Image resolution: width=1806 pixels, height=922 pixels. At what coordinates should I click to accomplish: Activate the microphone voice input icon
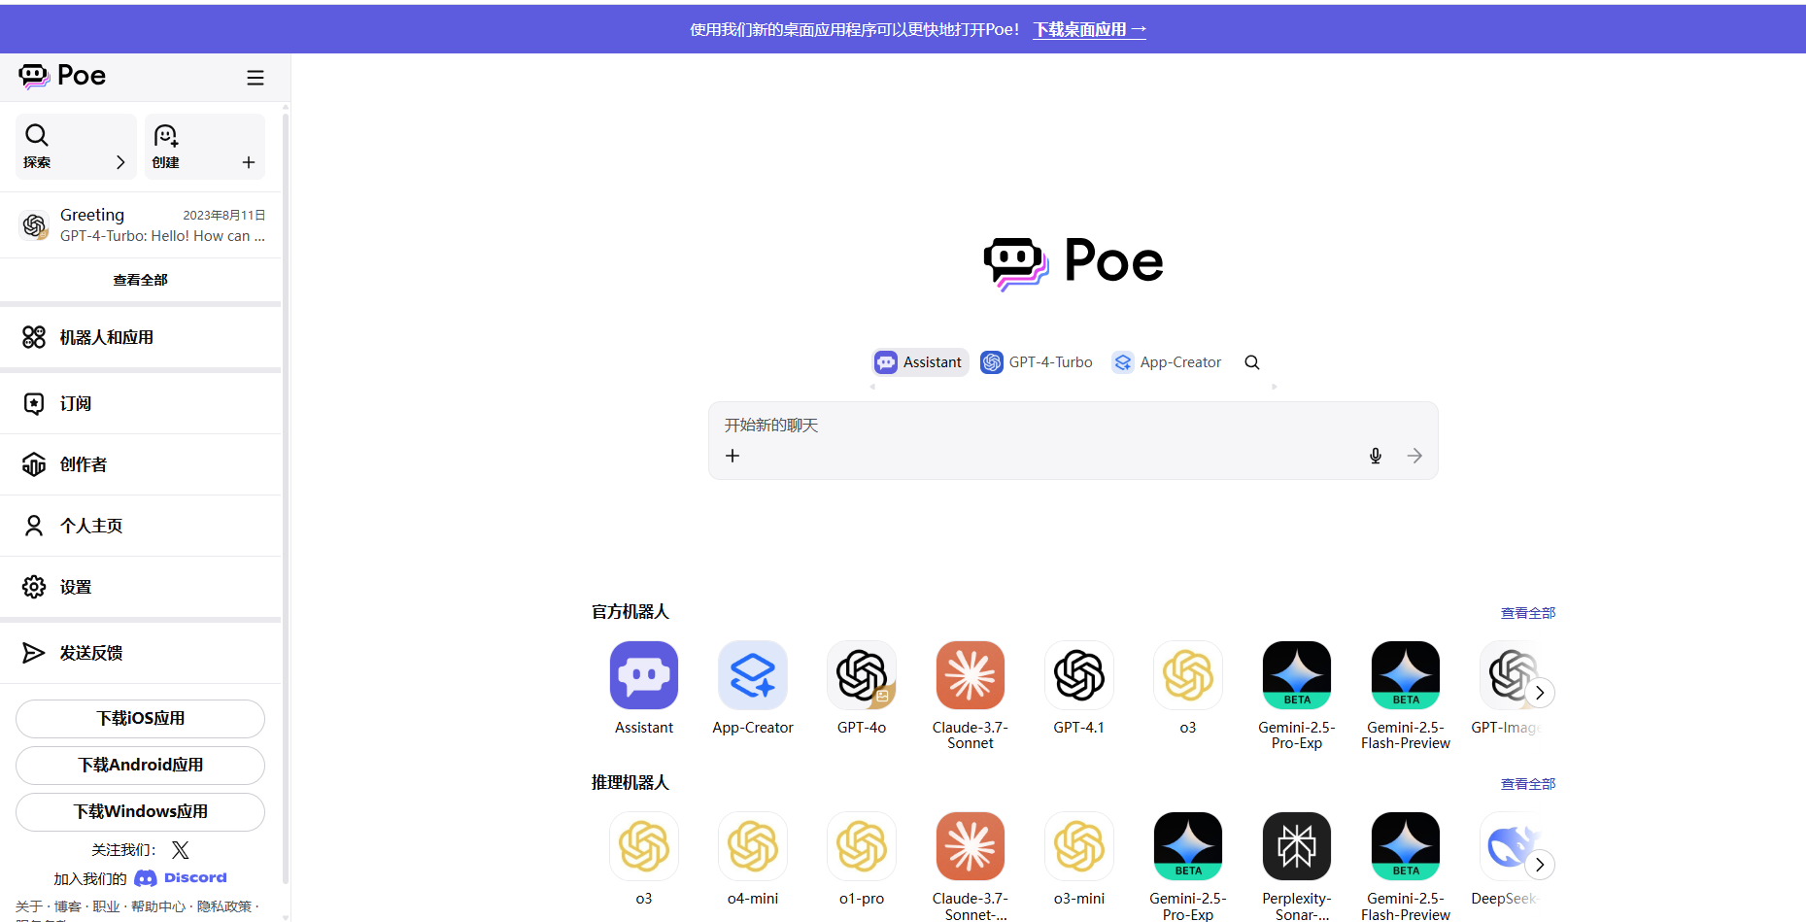pyautogui.click(x=1376, y=456)
